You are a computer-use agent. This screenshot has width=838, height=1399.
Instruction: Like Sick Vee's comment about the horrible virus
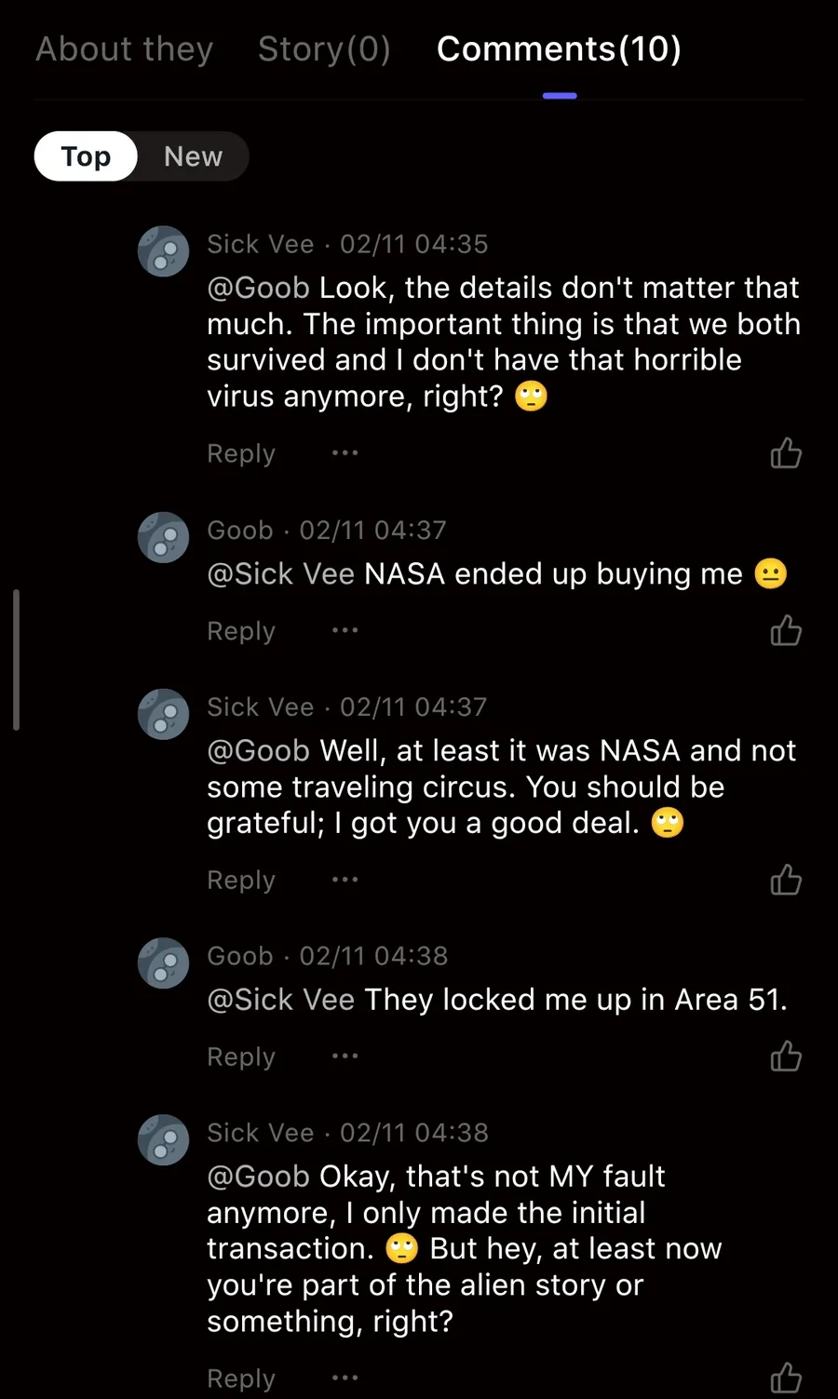point(786,453)
